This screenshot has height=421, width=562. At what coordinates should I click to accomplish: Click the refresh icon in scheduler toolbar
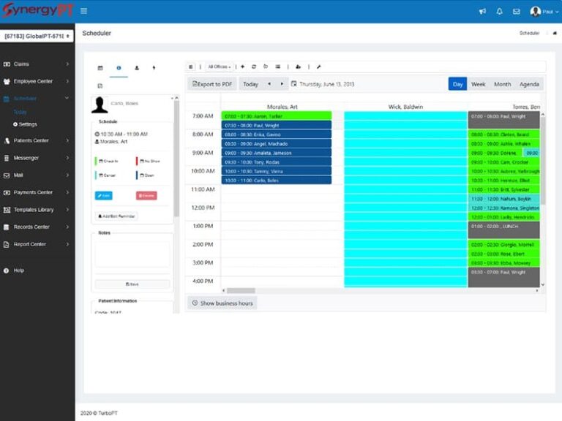(x=254, y=67)
